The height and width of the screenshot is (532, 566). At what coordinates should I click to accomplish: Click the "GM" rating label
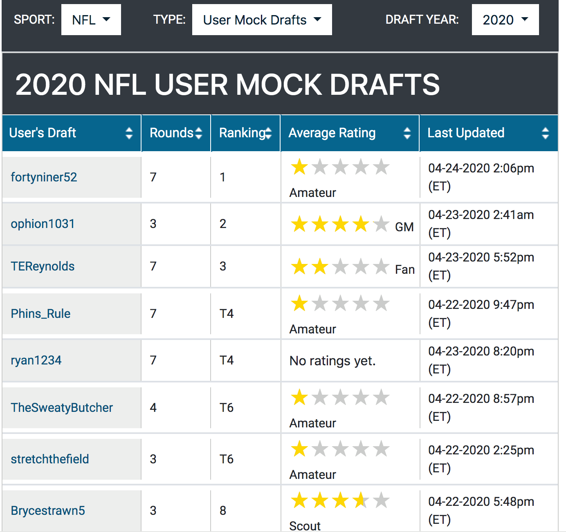pos(404,227)
